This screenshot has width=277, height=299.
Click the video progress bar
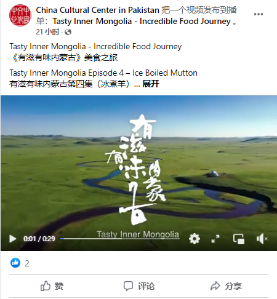point(120,239)
